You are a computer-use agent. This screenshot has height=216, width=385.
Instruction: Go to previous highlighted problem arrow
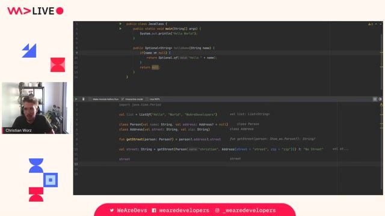pos(376,24)
